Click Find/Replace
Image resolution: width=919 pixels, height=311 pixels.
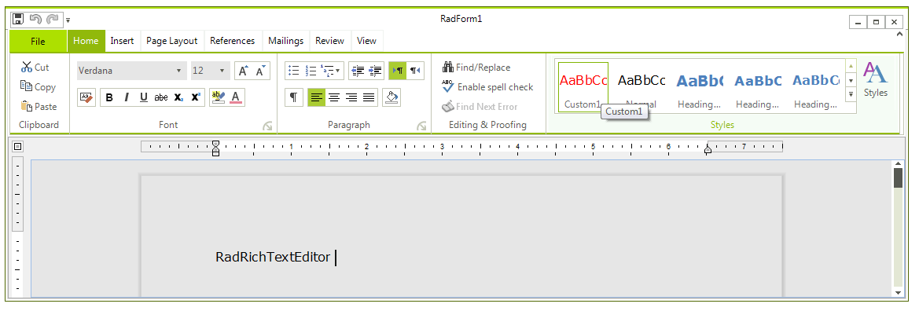(x=476, y=68)
